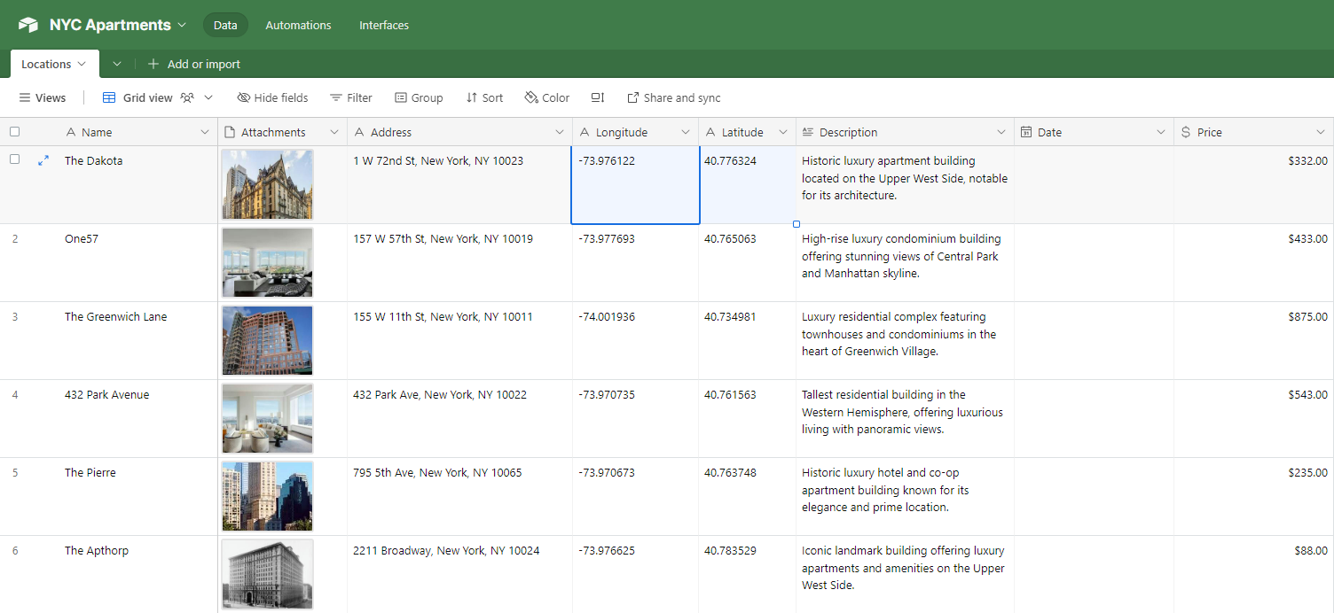Open the Date column dropdown arrow
Image resolution: width=1334 pixels, height=613 pixels.
(x=1161, y=132)
